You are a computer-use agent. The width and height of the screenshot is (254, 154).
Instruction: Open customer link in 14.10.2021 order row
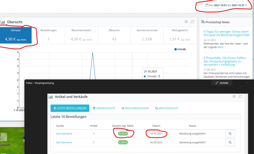pyautogui.click(x=64, y=134)
